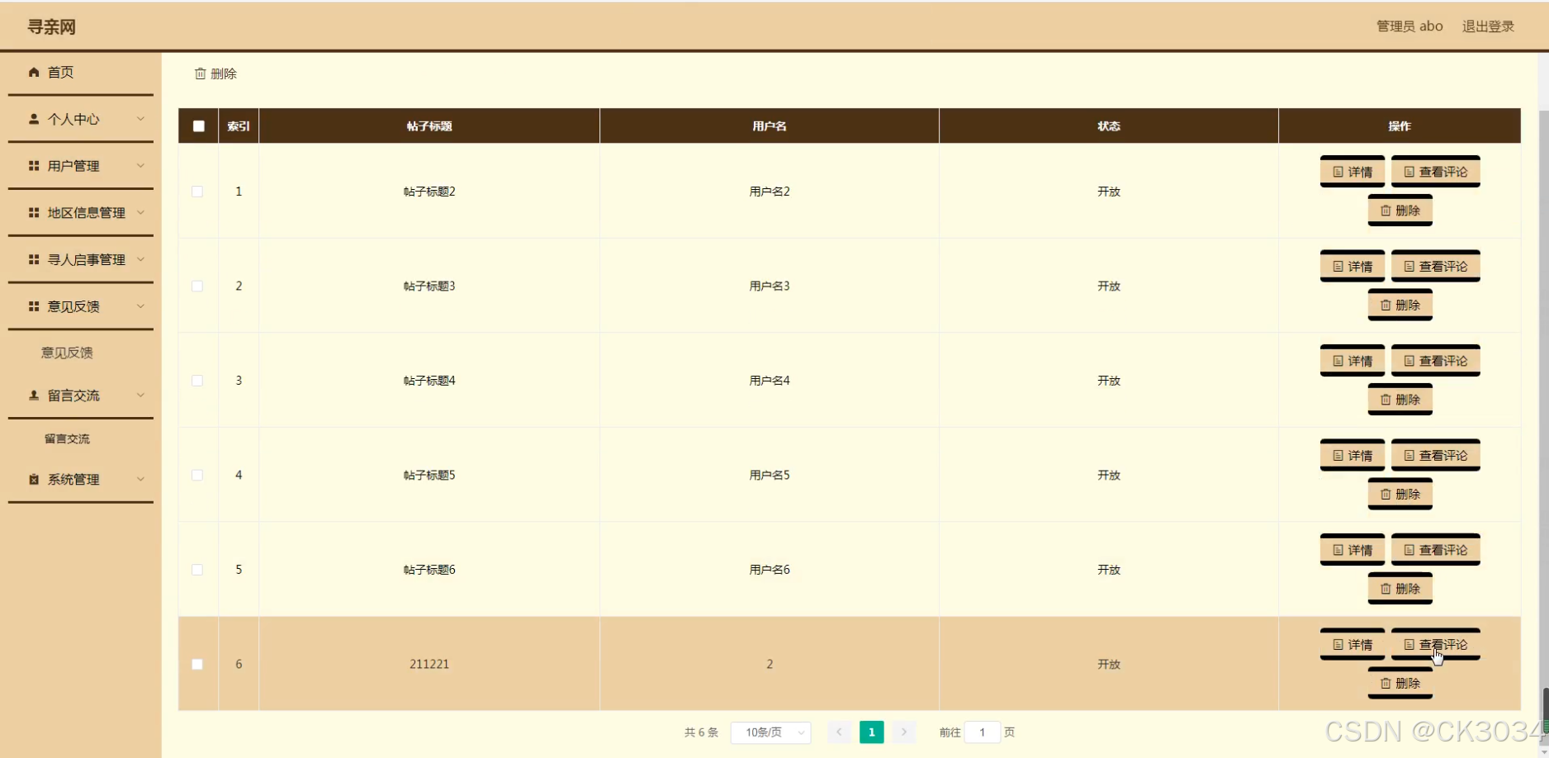1549x758 pixels.
Task: Click the 状态 column header
Action: 1109,126
